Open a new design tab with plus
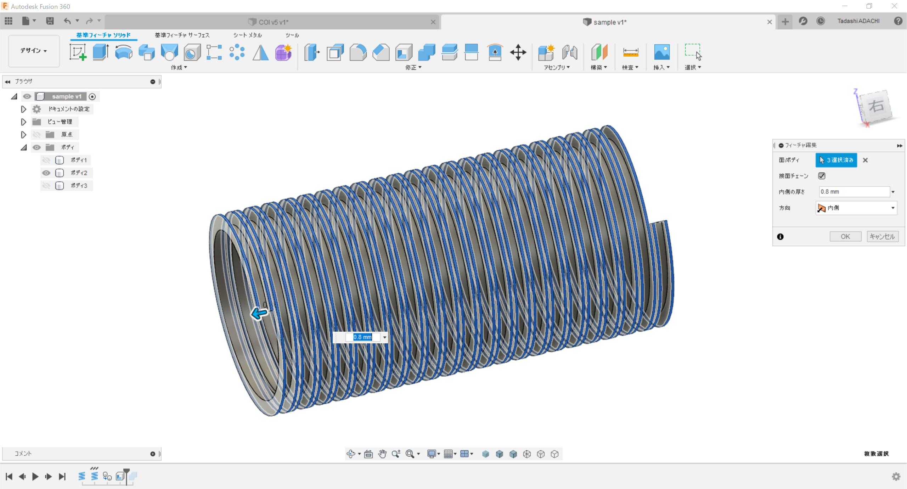This screenshot has height=489, width=907. [x=785, y=22]
